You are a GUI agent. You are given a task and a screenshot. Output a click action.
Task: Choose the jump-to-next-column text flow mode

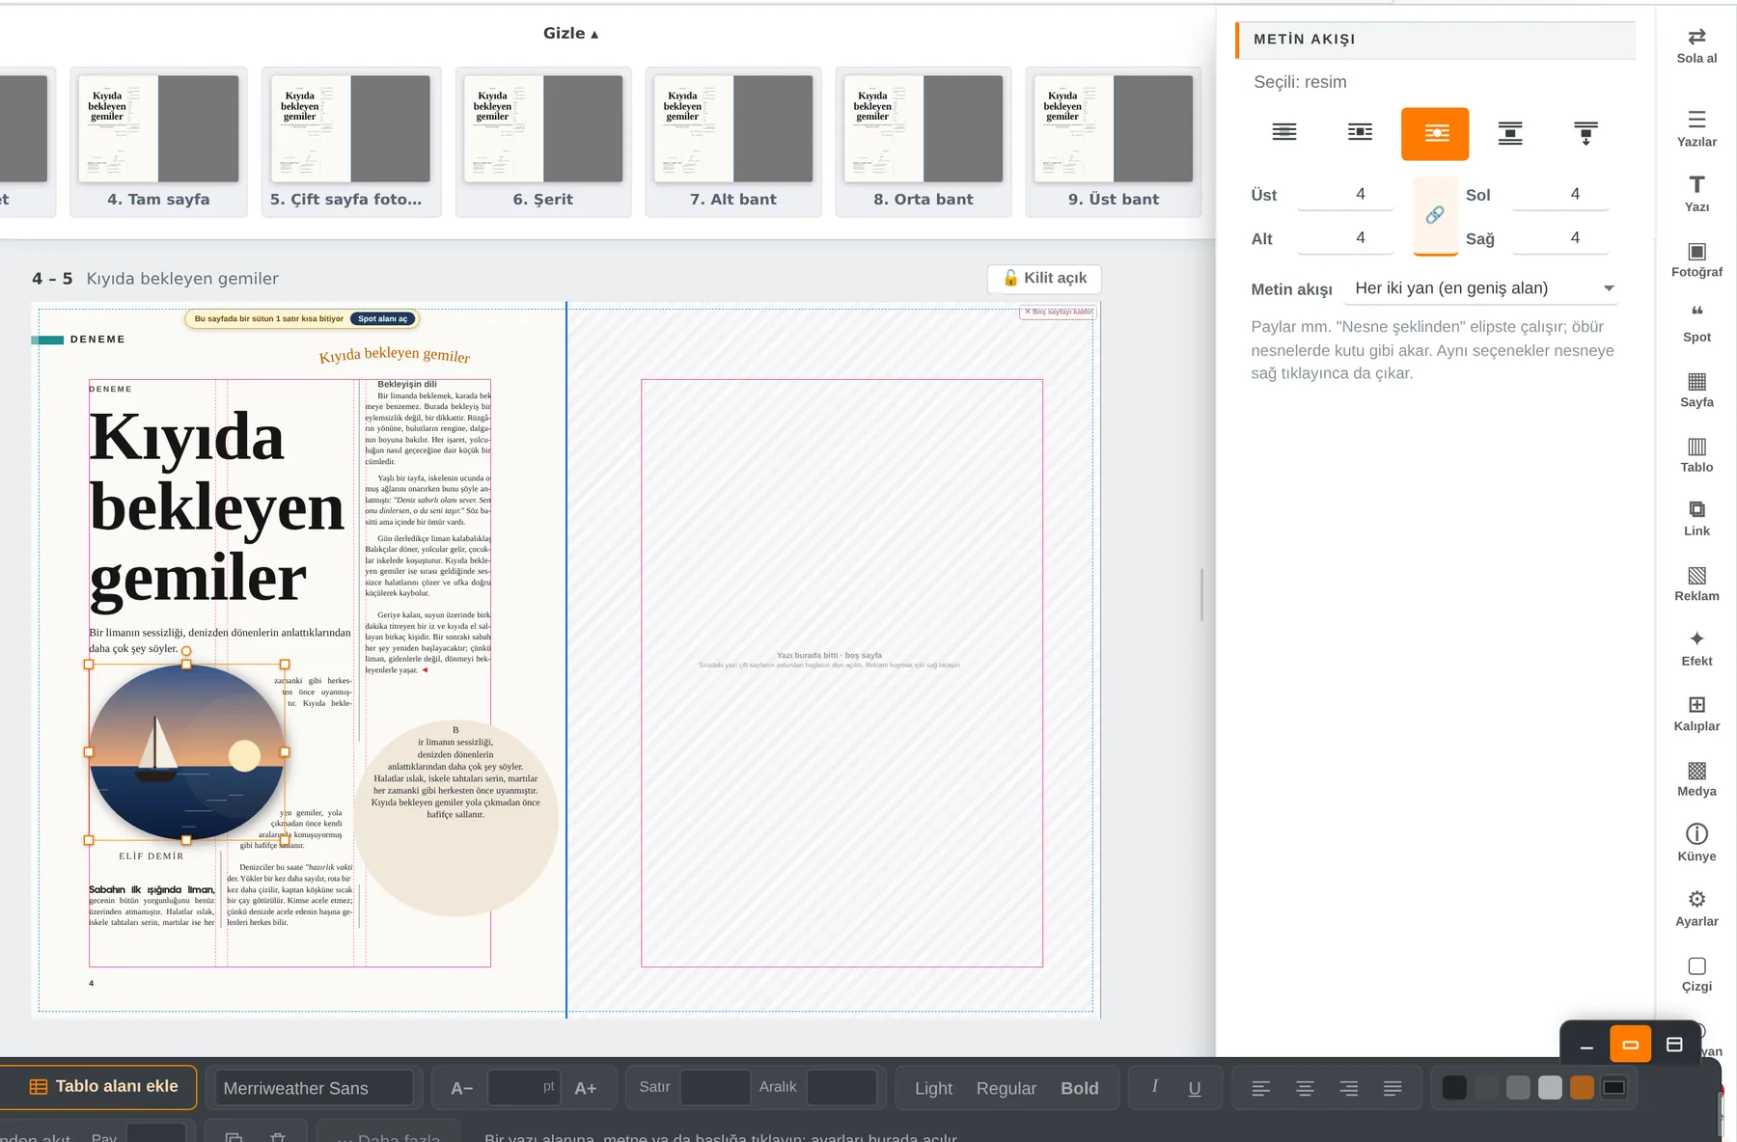[1585, 133]
